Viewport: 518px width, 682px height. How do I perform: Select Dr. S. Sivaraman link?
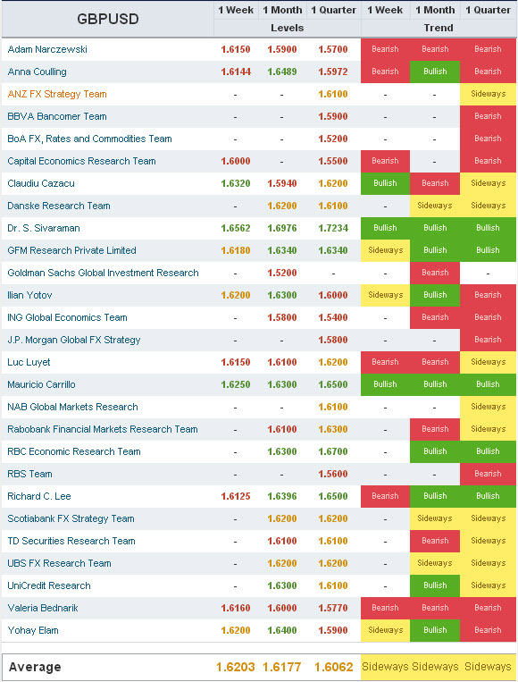point(44,228)
